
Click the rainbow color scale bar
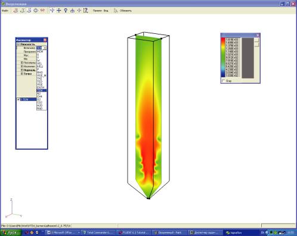click(223, 58)
